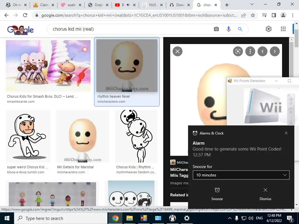Click 'Mii Details for Marshal' title text
Image resolution: width=299 pixels, height=224 pixels.
pos(75,167)
